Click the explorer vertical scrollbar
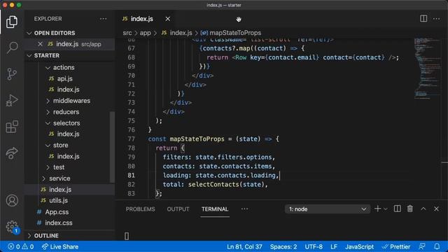Image resolution: width=448 pixels, height=252 pixels. (112, 147)
